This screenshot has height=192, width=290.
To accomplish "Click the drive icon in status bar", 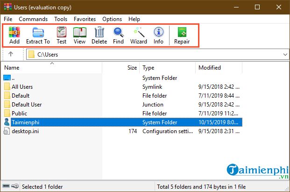I will coord(6,186).
